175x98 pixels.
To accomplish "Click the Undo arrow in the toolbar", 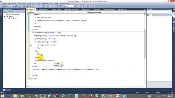I will pyautogui.click(x=36, y=6).
